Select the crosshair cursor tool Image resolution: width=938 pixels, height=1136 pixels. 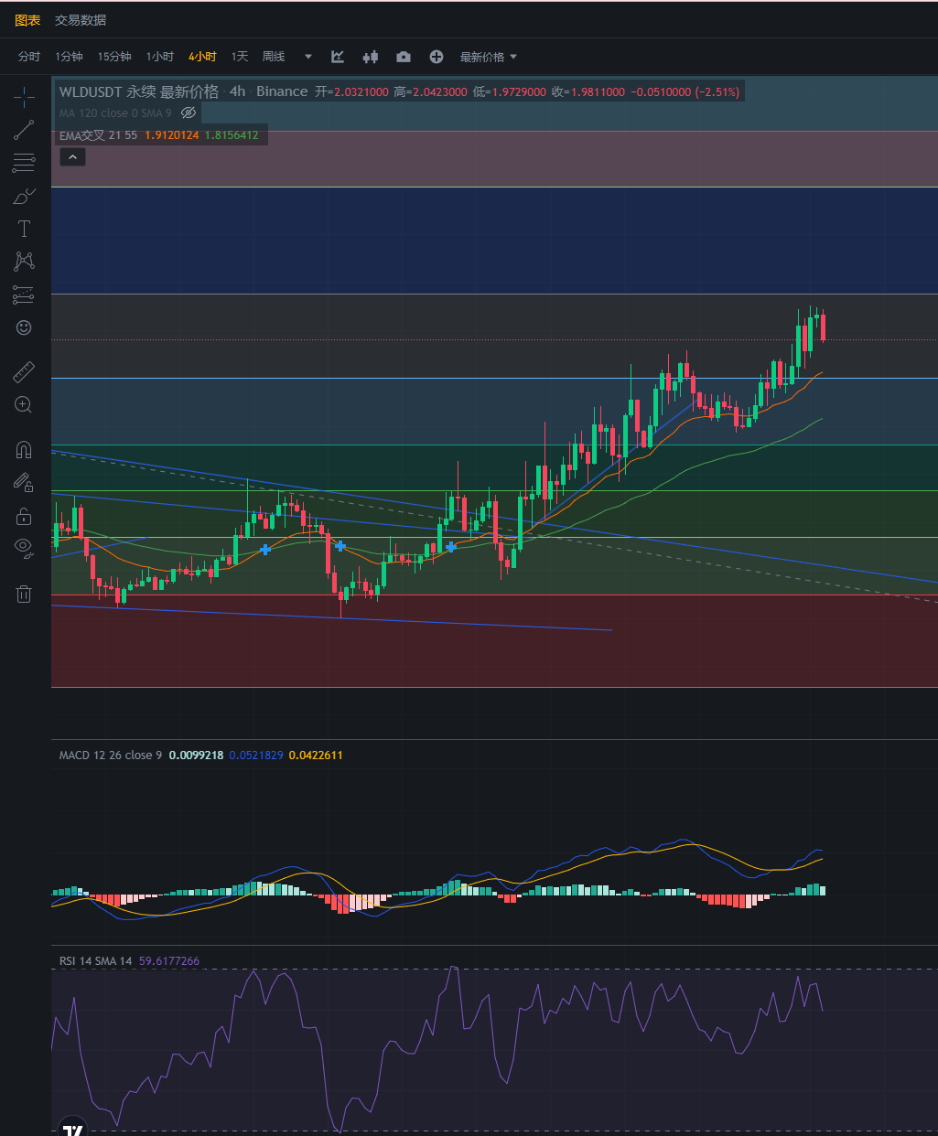coord(24,97)
